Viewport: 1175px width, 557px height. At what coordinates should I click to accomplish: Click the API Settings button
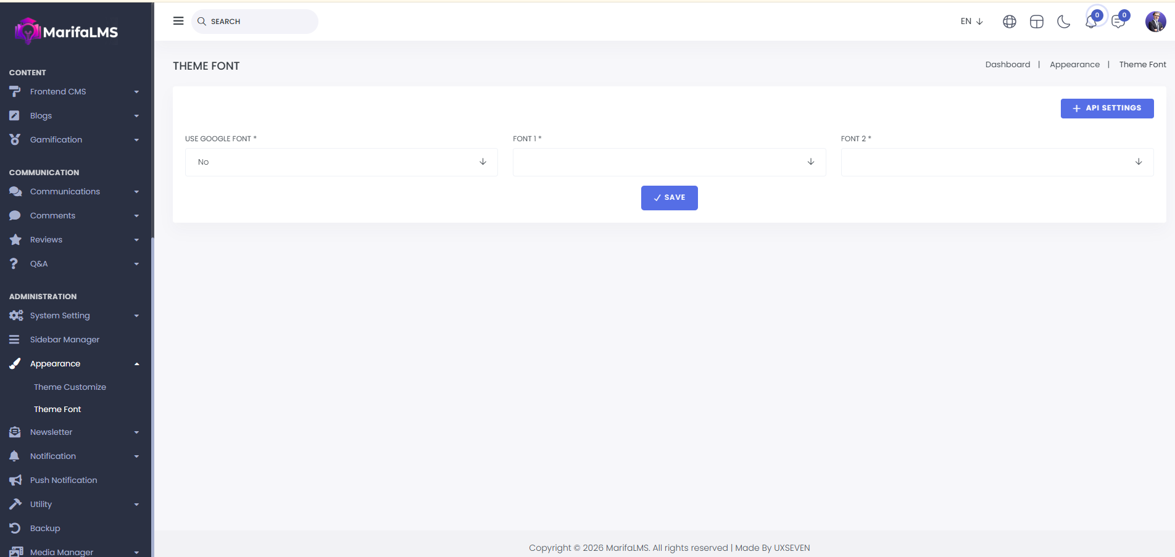click(x=1106, y=109)
